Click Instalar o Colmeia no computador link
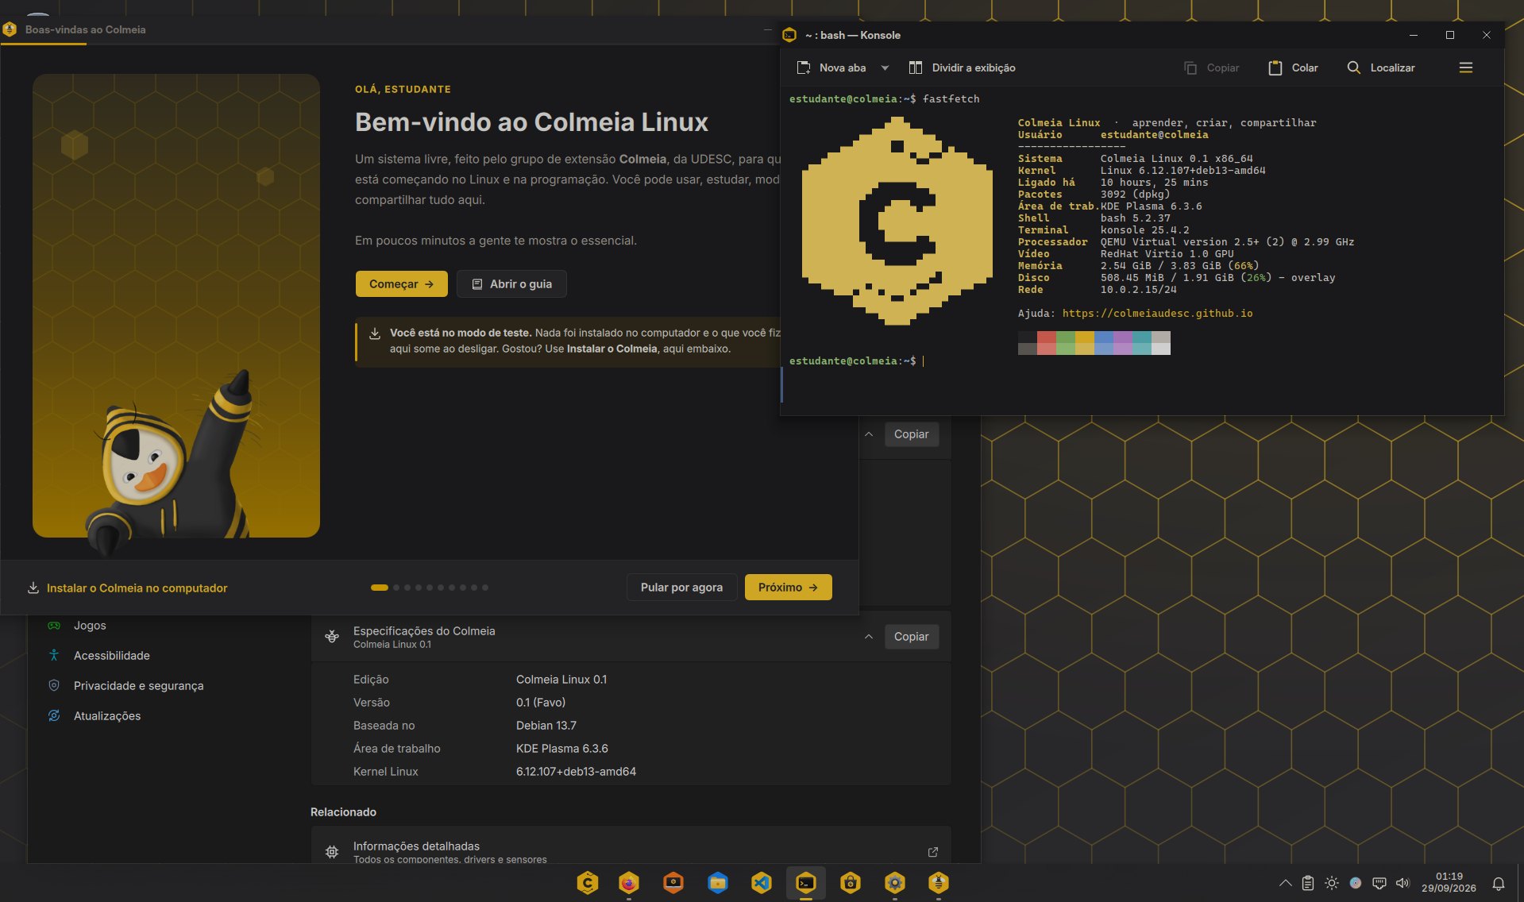Viewport: 1524px width, 902px height. pyautogui.click(x=137, y=588)
